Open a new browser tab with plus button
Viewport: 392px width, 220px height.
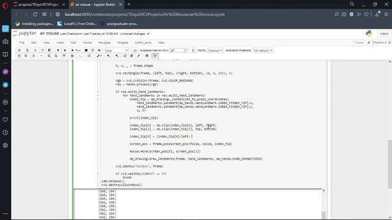point(129,4)
